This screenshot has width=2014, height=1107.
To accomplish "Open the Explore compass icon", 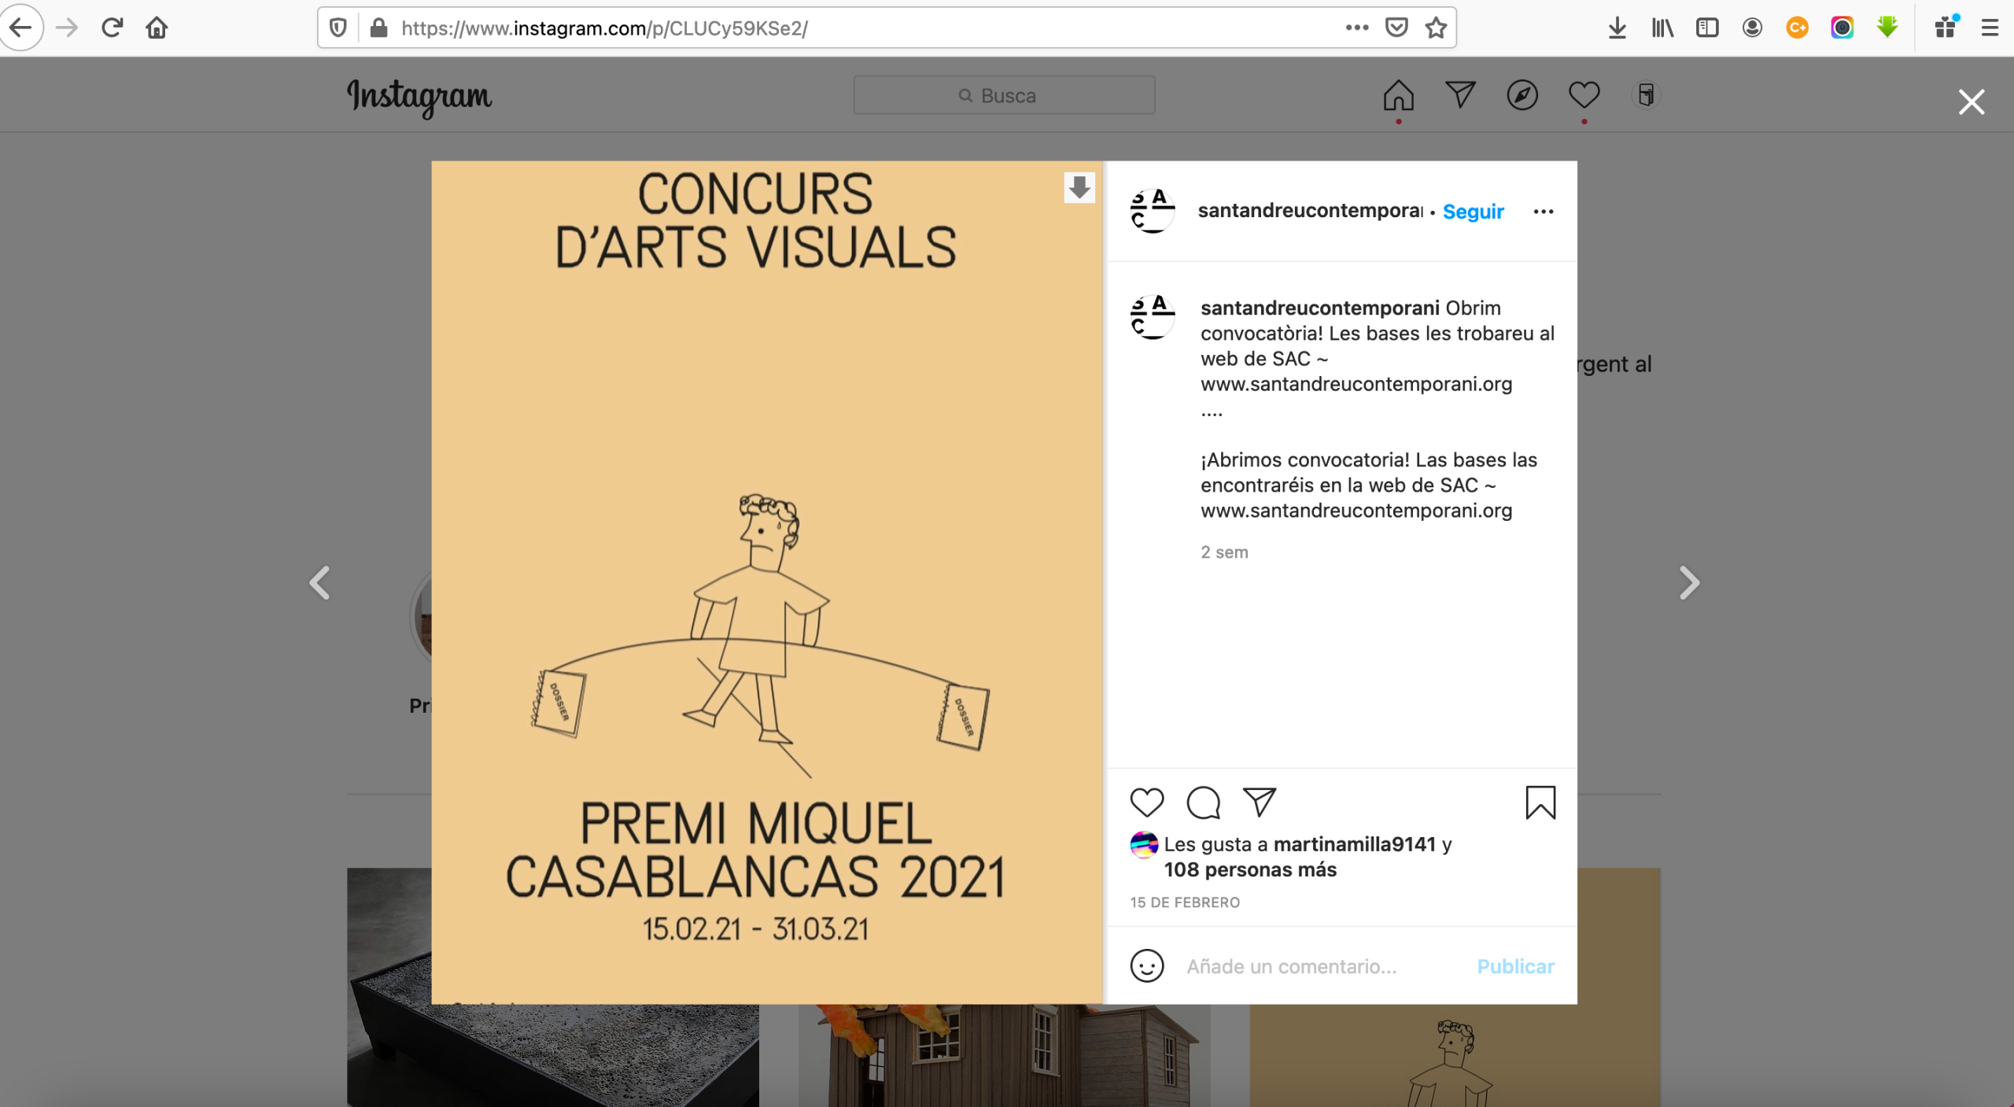I will [1522, 95].
